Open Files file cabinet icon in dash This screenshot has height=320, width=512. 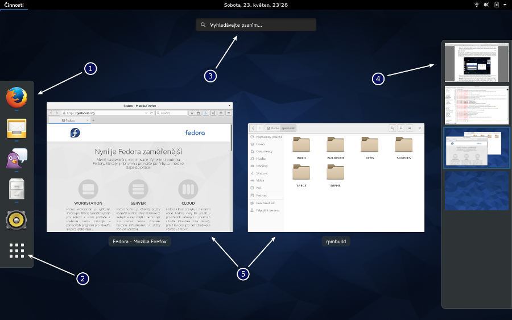17,189
